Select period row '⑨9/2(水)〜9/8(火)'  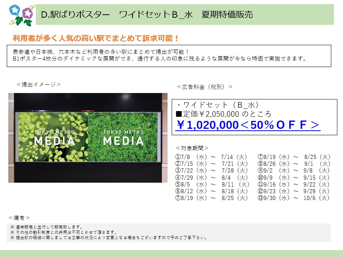click(293, 171)
